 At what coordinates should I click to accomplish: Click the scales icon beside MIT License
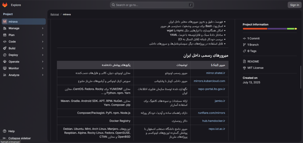[x=244, y=68]
